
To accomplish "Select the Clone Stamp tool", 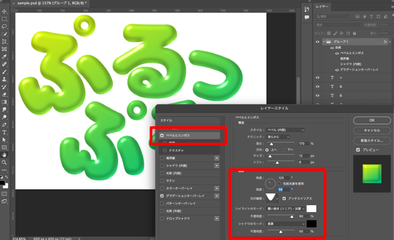I will (x=5, y=80).
